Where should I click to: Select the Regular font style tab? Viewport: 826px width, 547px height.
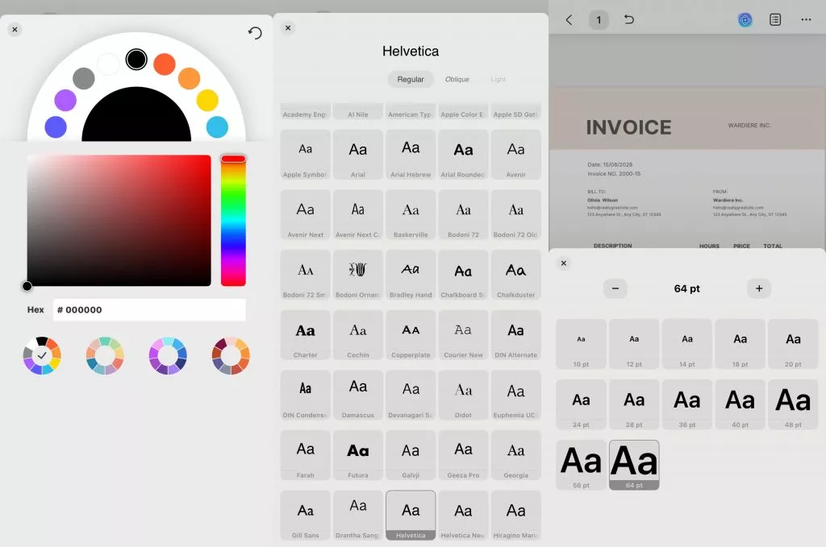click(x=411, y=80)
